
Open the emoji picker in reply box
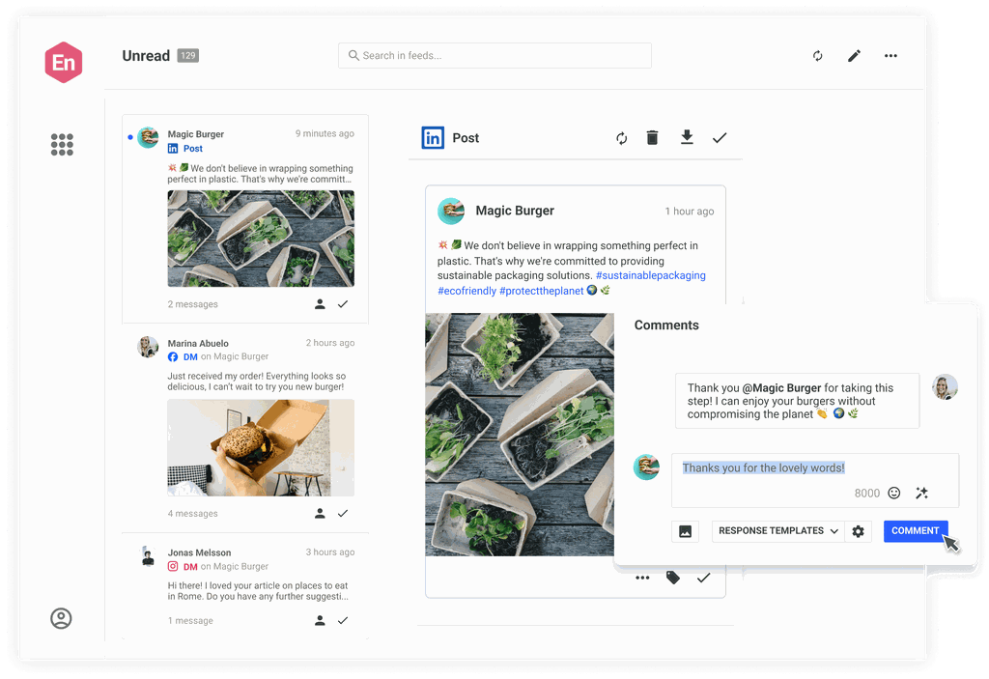pos(894,493)
